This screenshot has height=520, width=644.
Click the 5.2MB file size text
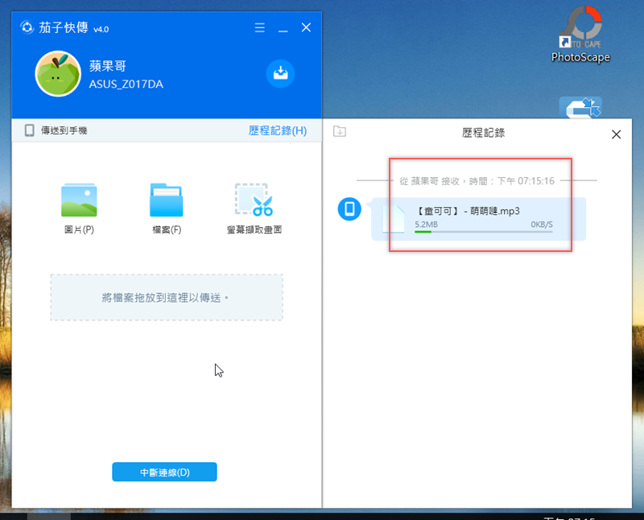(426, 225)
